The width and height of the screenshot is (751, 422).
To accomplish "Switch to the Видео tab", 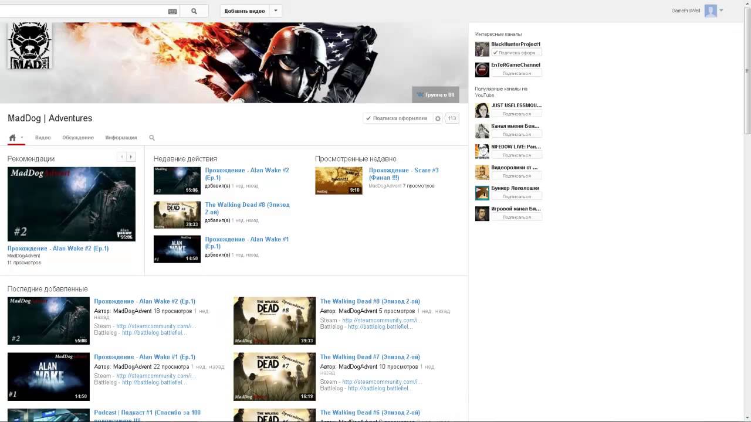I will click(43, 138).
